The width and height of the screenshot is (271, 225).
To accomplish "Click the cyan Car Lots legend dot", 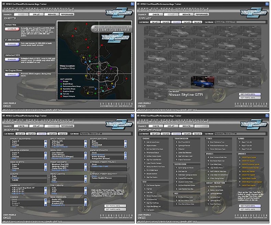I will point(61,94).
